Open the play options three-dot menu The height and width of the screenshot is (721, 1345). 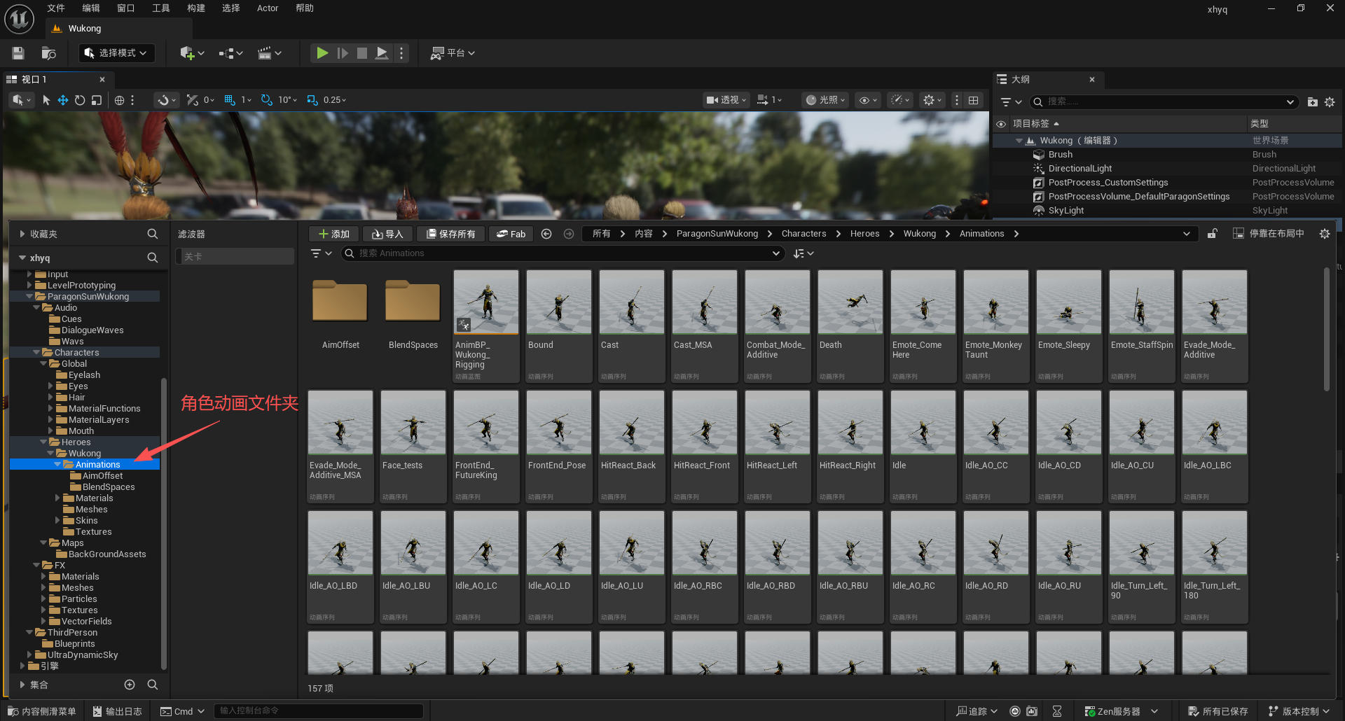coord(401,53)
